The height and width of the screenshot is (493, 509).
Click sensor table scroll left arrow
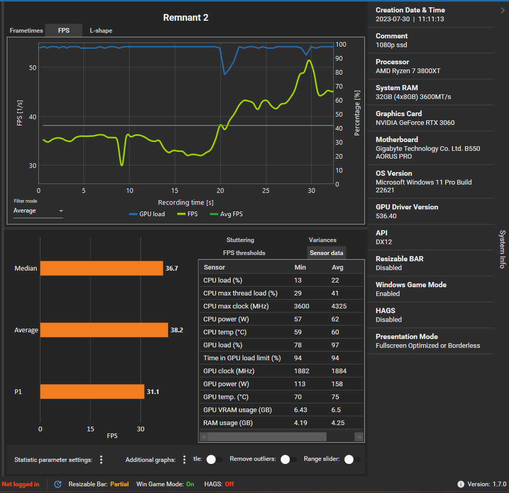pyautogui.click(x=205, y=437)
